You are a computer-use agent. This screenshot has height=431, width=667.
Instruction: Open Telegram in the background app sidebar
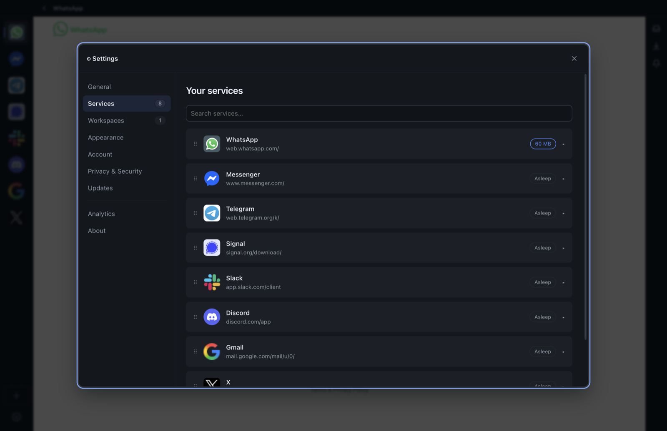[x=16, y=85]
